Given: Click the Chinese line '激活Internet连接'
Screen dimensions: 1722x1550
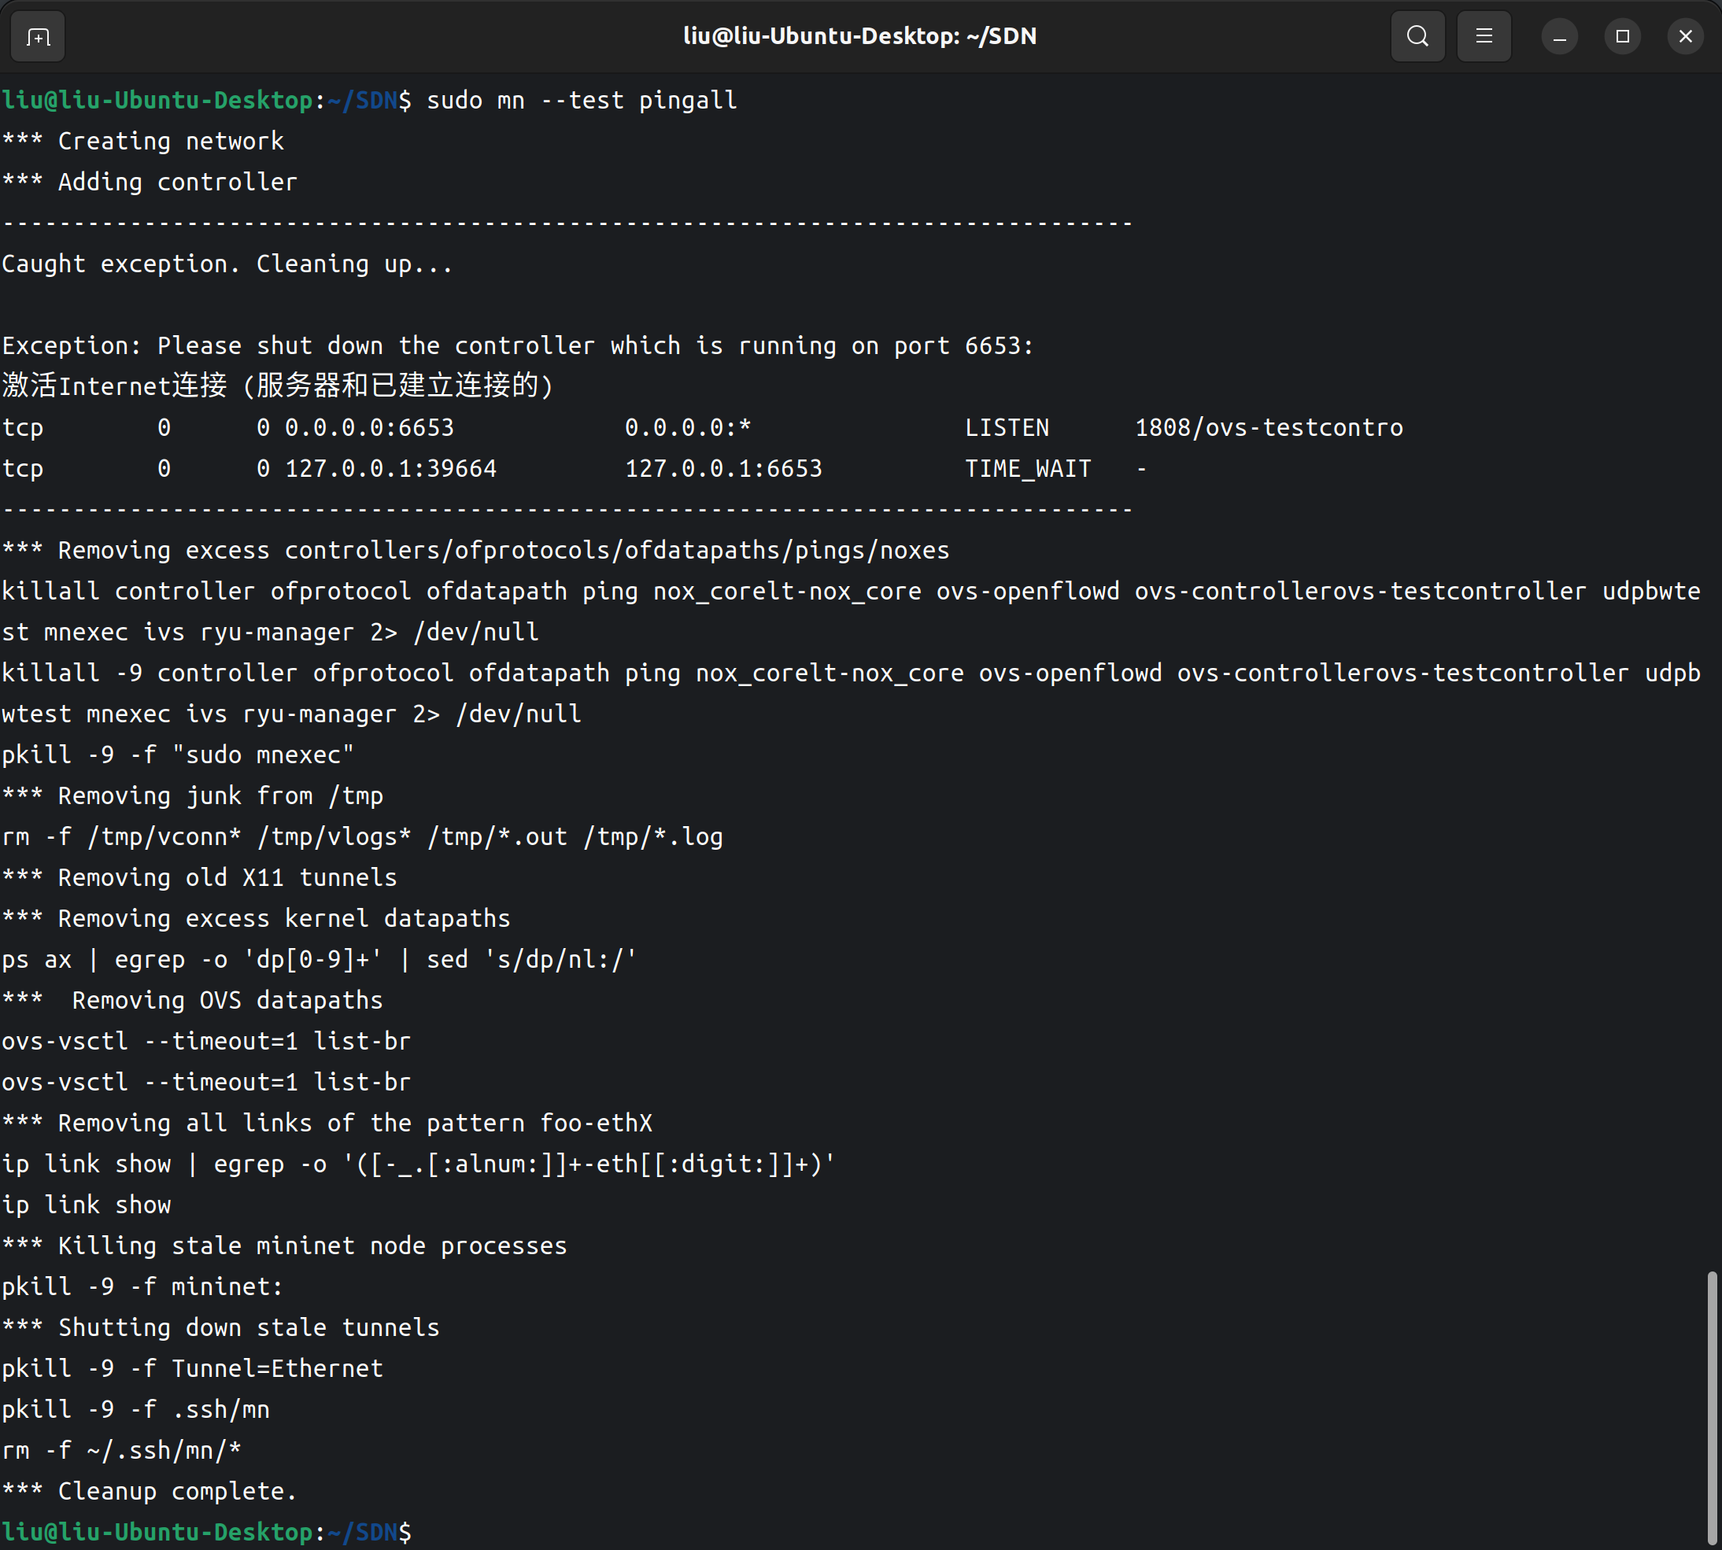Looking at the screenshot, I should click(x=279, y=386).
